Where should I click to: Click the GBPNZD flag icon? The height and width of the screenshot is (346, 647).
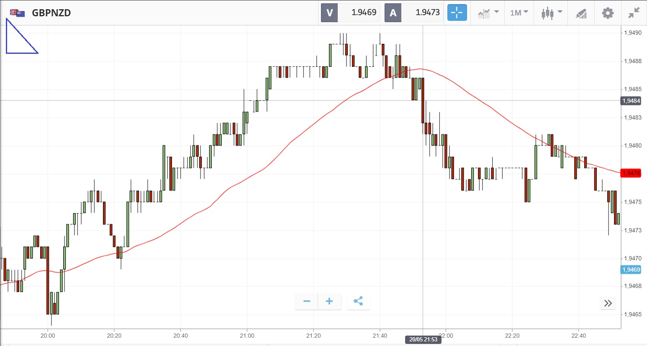(x=17, y=13)
